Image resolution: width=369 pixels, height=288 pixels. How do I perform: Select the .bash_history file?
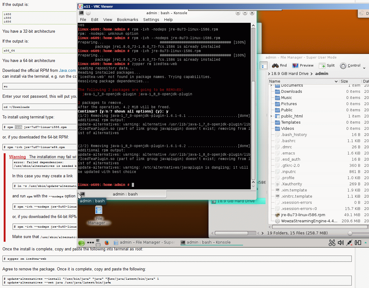click(x=294, y=134)
